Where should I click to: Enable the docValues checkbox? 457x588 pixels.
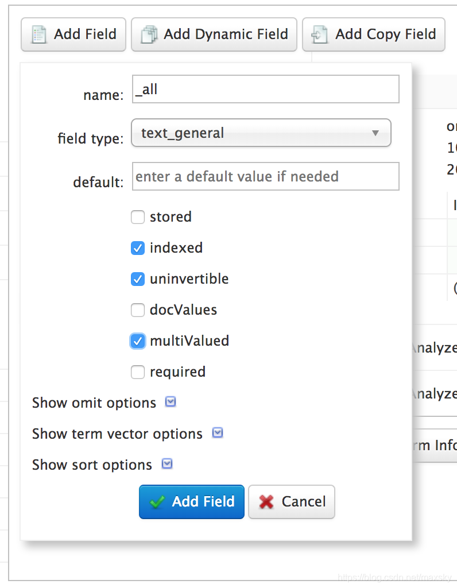[138, 310]
